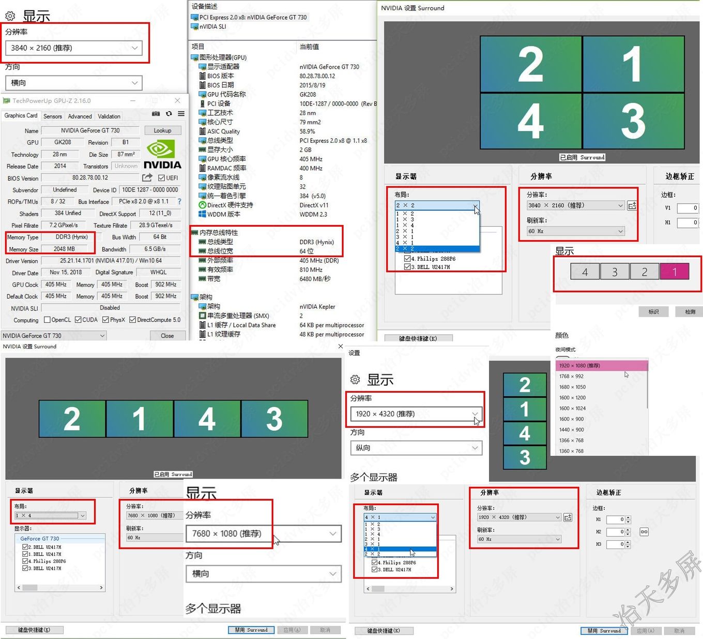
Task: Click the gear icon beside 显示 above 1920 × 4320
Action: [x=355, y=380]
